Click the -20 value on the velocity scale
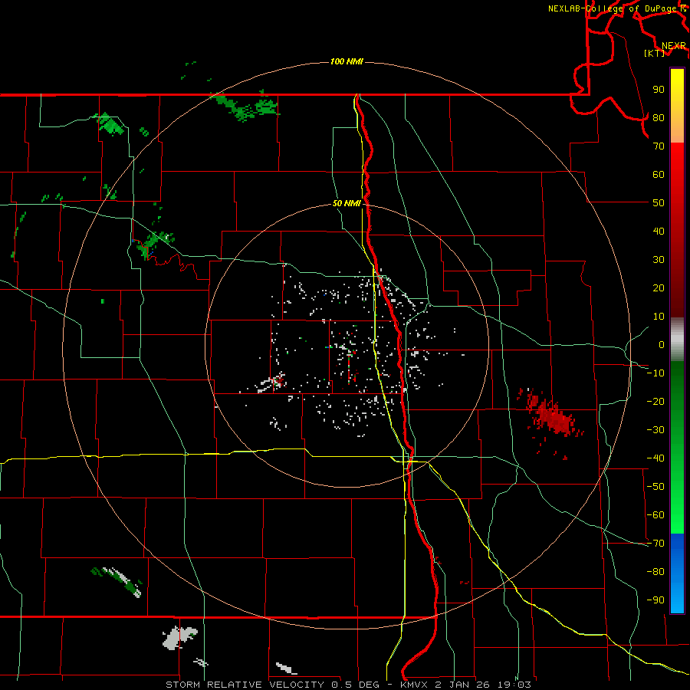This screenshot has height=690, width=690. pyautogui.click(x=655, y=402)
